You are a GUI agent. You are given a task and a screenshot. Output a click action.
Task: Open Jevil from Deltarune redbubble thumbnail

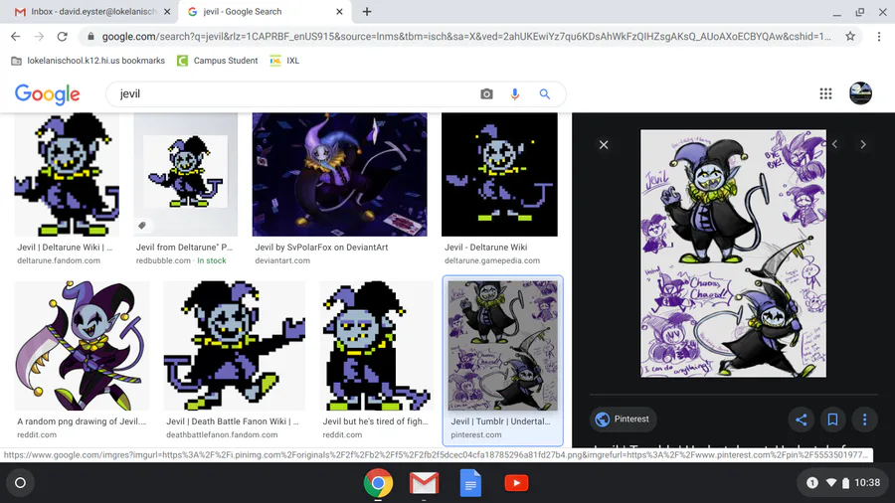186,175
